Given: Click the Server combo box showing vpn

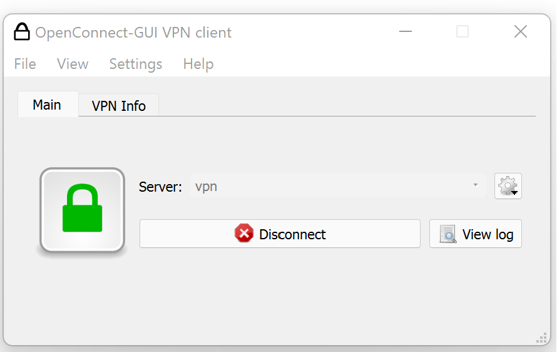Looking at the screenshot, I should click(x=332, y=186).
